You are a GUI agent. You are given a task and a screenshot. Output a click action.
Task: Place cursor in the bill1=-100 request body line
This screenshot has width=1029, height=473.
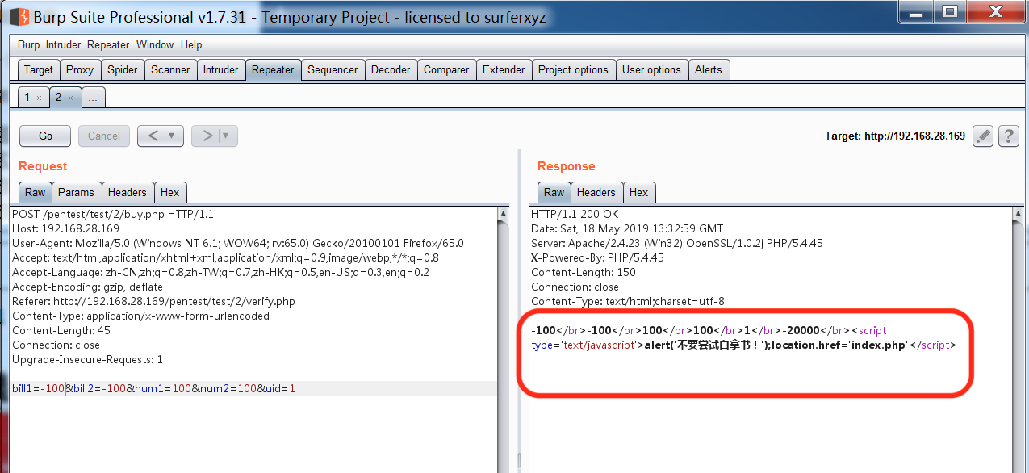point(253,388)
